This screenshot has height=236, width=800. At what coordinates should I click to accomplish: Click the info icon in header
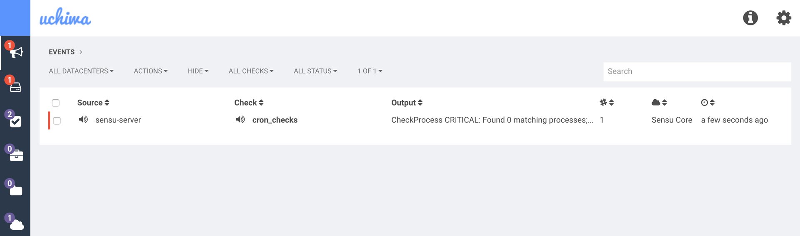(x=750, y=18)
